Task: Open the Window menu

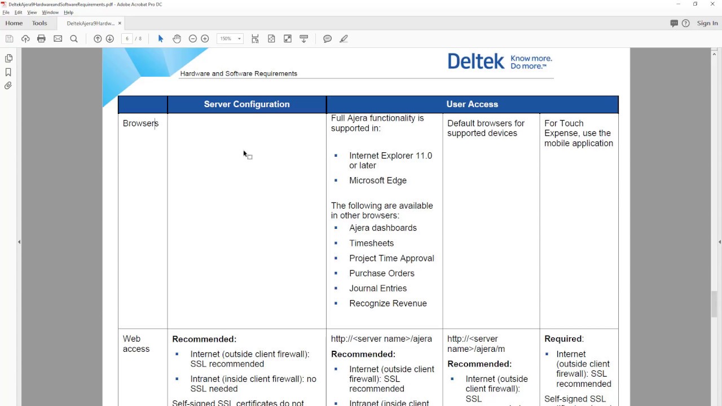Action: point(50,12)
